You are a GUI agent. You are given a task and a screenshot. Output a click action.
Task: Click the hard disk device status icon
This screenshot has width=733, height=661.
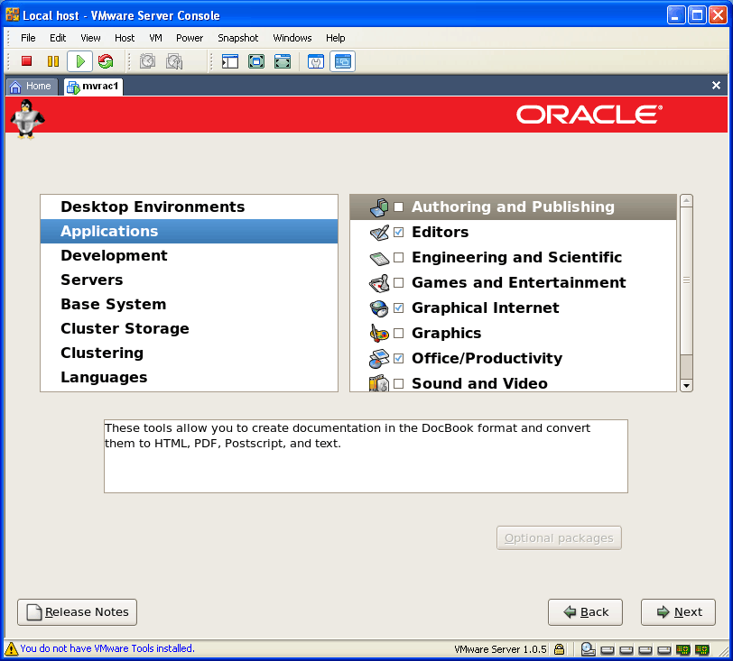click(x=588, y=648)
